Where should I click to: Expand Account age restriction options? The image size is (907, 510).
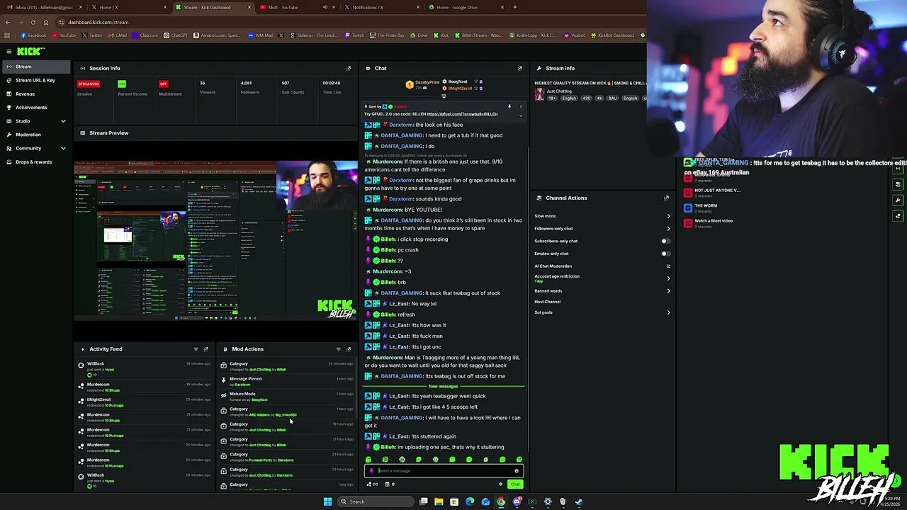pyautogui.click(x=668, y=278)
